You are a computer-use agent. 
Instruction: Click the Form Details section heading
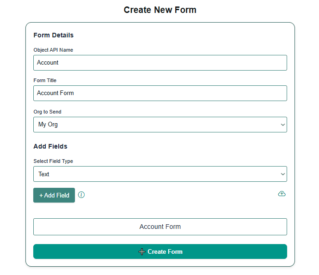click(x=54, y=35)
